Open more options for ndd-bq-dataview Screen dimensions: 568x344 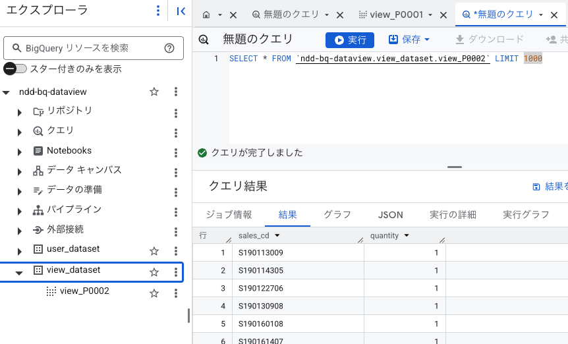pyautogui.click(x=176, y=92)
